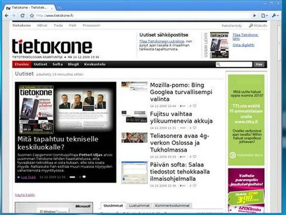Image resolution: width=286 pixels, height=215 pixels.
Task: Open the Teliasonera avaa 4g-verkon headline
Action: (x=180, y=143)
